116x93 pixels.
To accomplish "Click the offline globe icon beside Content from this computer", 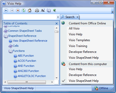I will point(63,64).
